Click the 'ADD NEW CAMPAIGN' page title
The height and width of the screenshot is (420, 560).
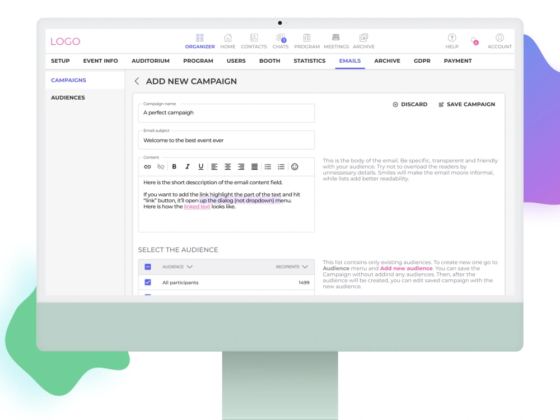[x=192, y=81]
